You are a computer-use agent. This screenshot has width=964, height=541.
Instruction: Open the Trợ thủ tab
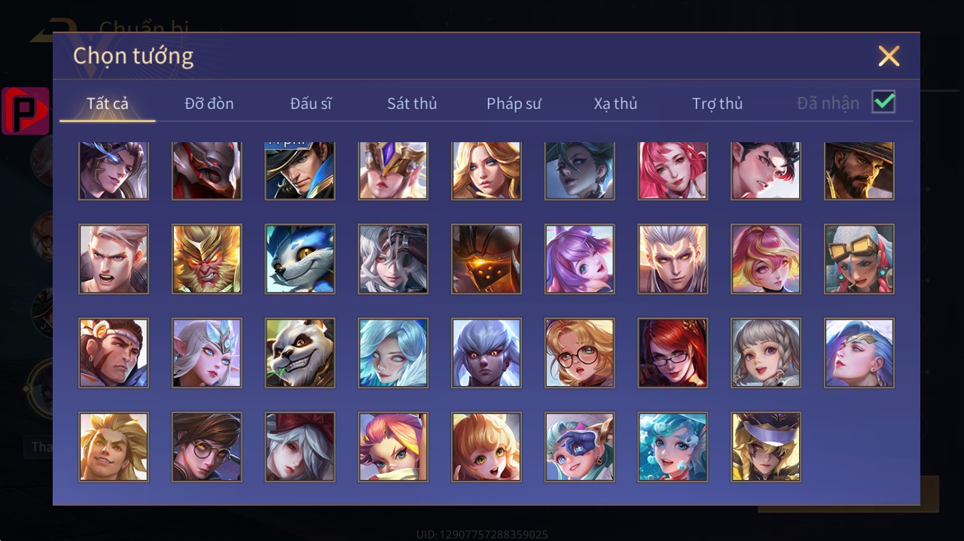[717, 103]
